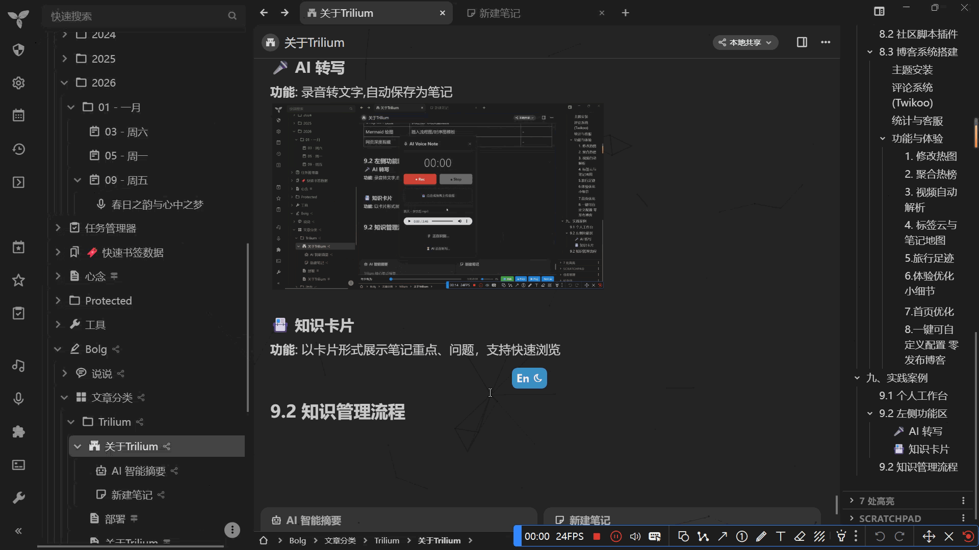Go forward with the right arrow button
Image resolution: width=979 pixels, height=550 pixels.
(285, 13)
